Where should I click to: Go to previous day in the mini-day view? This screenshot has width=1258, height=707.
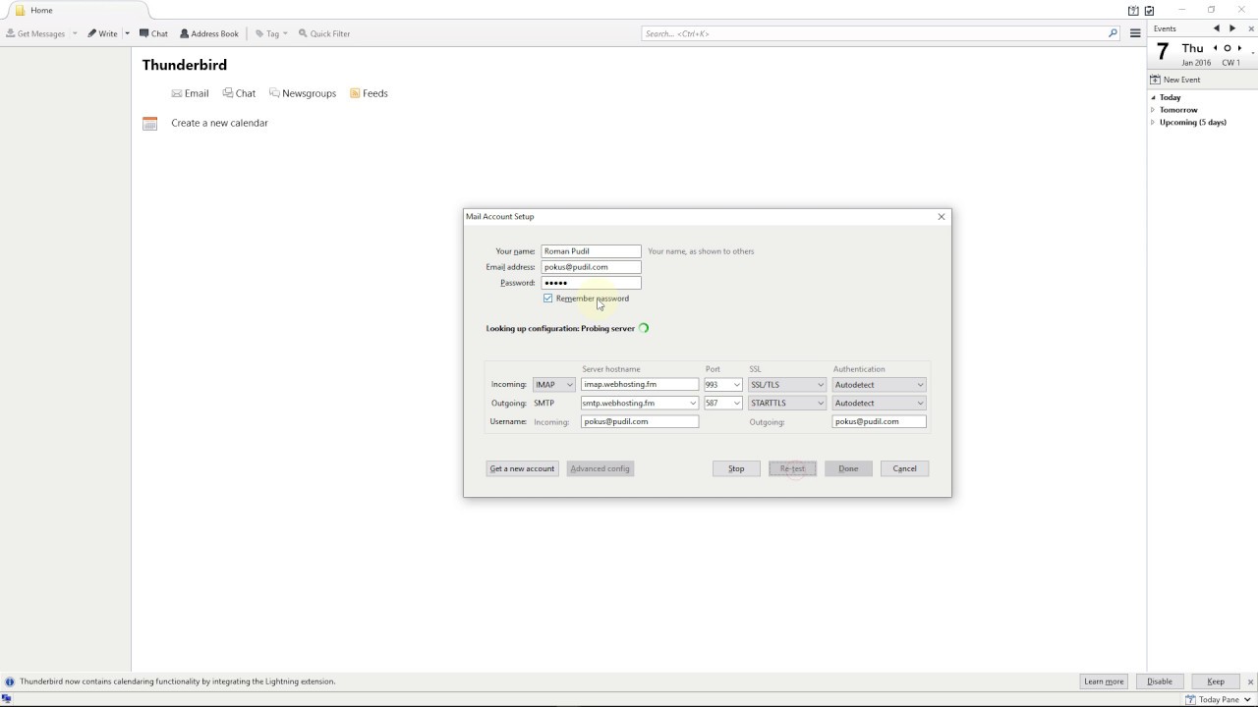pos(1216,48)
